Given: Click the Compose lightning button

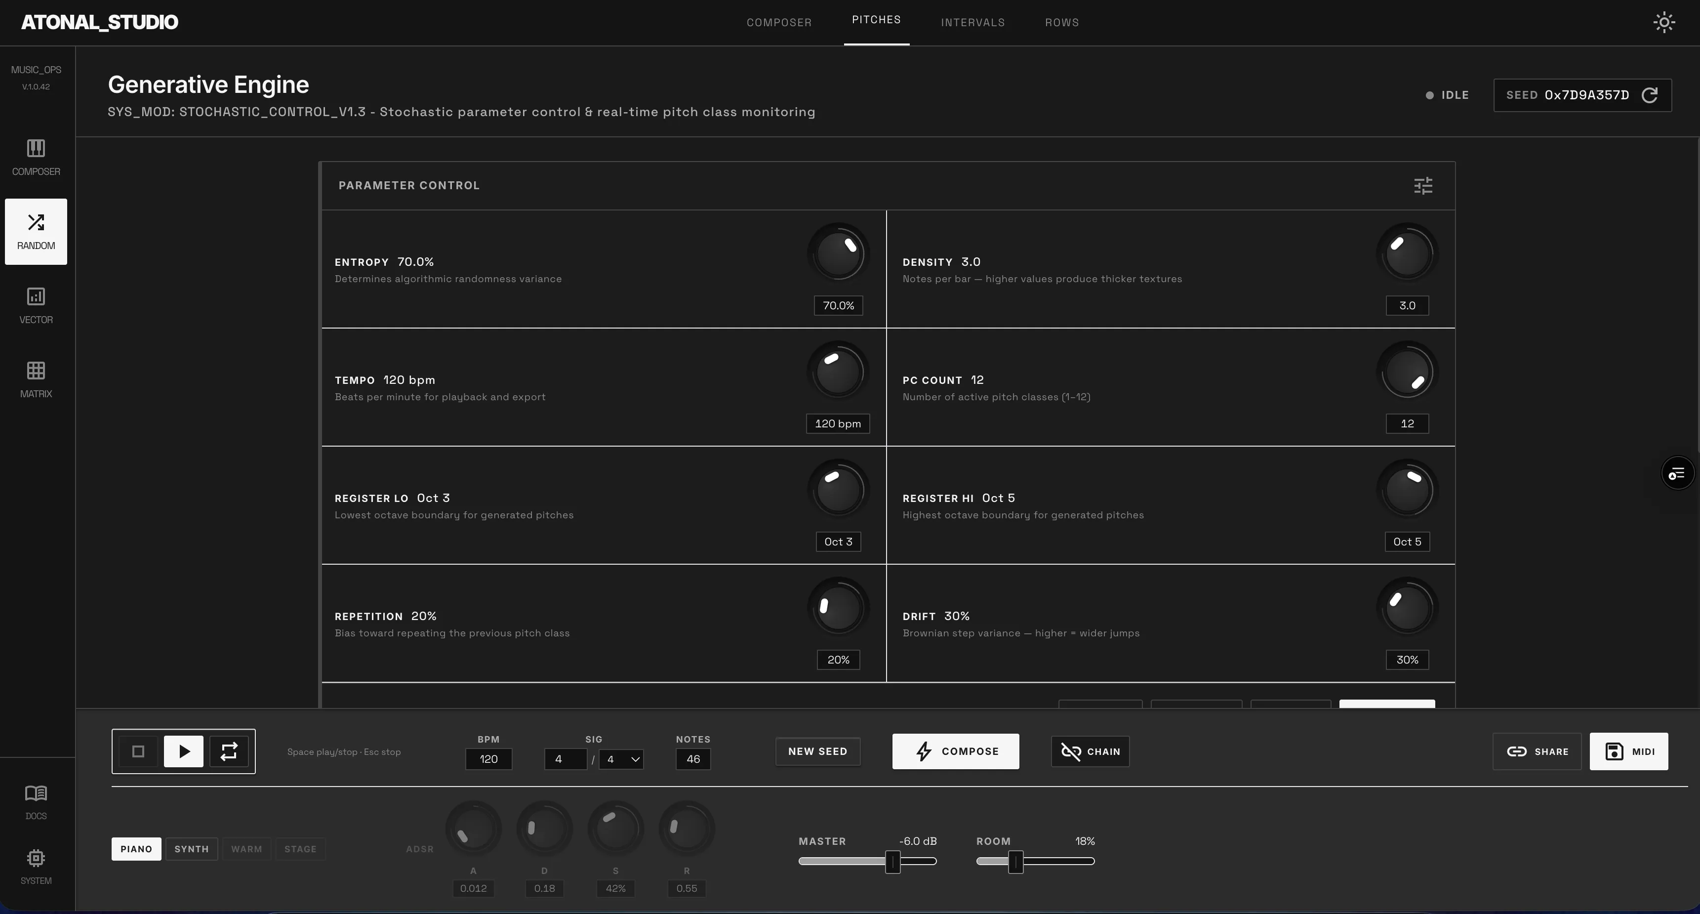Looking at the screenshot, I should coord(956,751).
